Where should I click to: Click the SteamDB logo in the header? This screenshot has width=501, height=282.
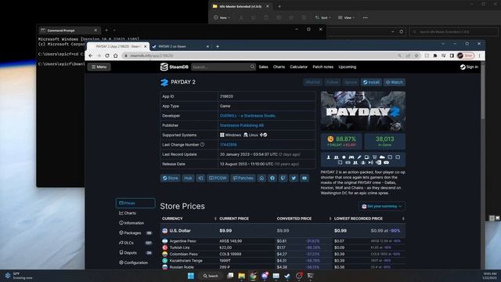(174, 67)
